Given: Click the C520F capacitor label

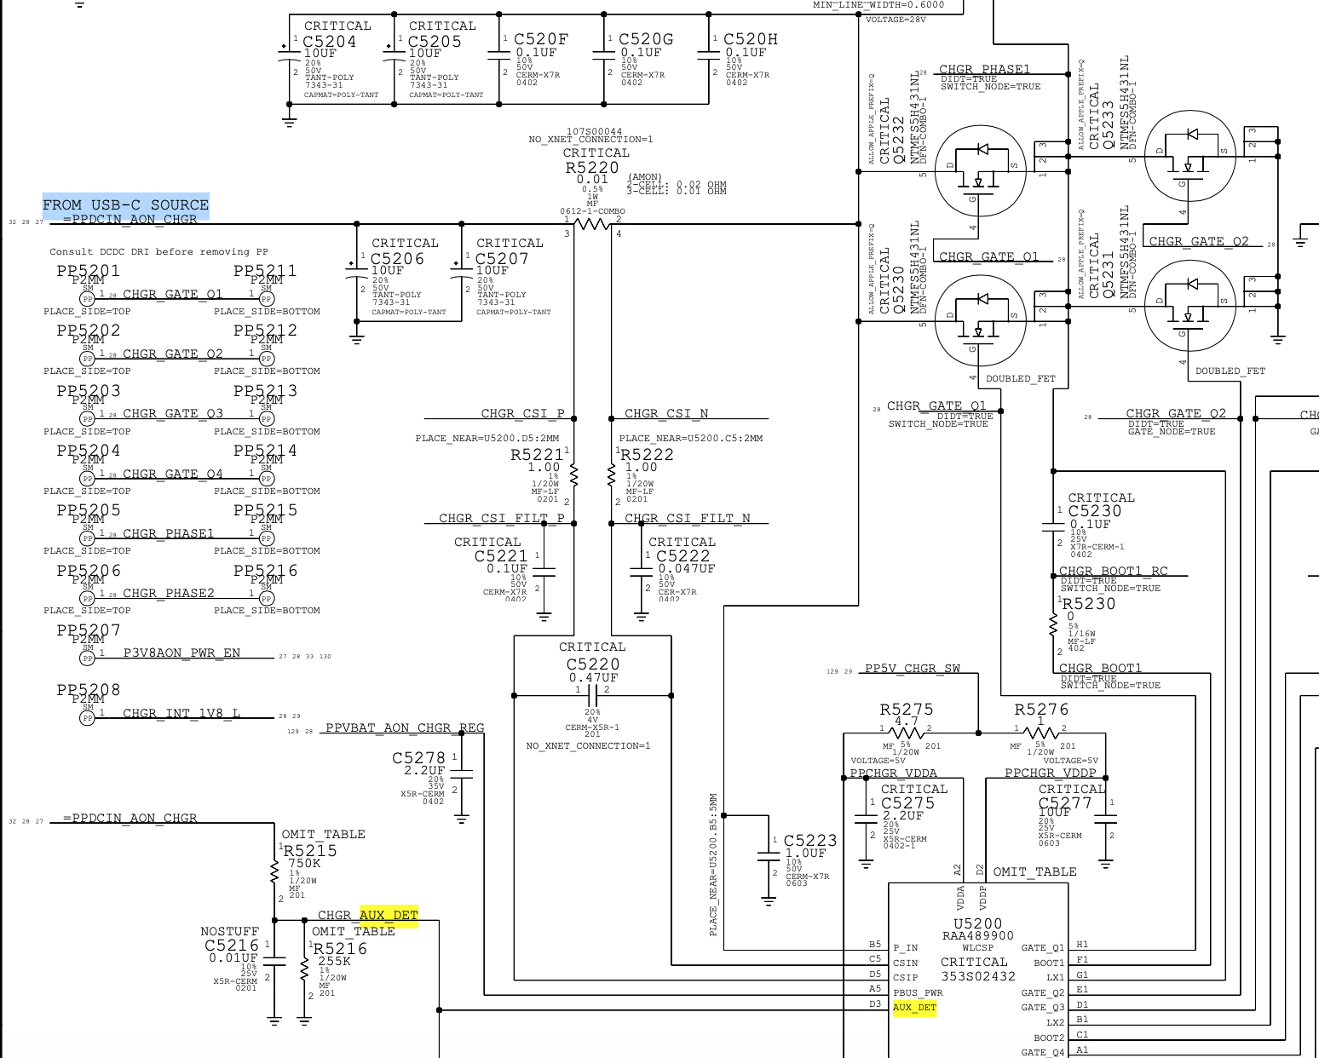Looking at the screenshot, I should point(541,39).
